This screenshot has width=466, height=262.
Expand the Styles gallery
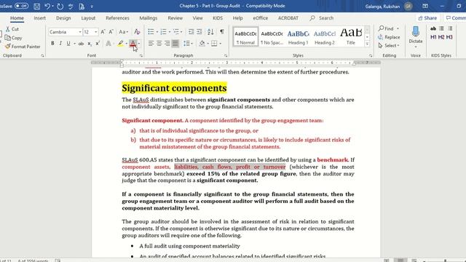[367, 44]
